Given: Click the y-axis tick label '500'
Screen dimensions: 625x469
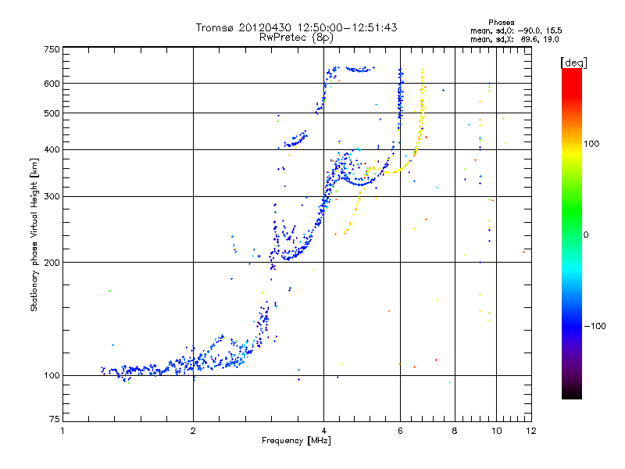Looking at the screenshot, I should click(x=52, y=113).
